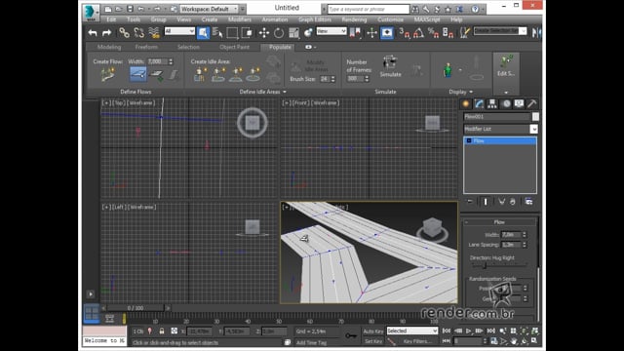Screen dimensions: 624x351
Task: Select the Select and Rotate tool
Action: pyautogui.click(x=279, y=33)
